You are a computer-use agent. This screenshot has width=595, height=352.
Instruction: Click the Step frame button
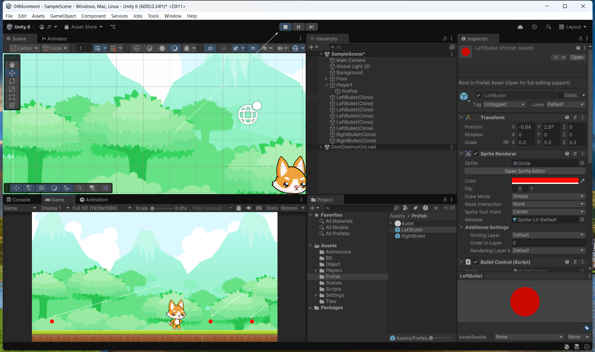pyautogui.click(x=311, y=27)
